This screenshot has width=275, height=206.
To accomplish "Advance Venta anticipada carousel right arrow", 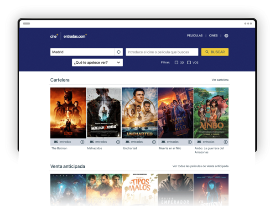I will [225, 199].
